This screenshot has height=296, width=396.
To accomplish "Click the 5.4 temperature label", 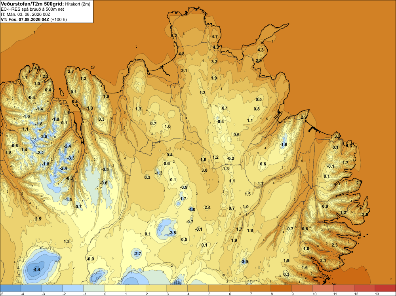I will [75, 102].
